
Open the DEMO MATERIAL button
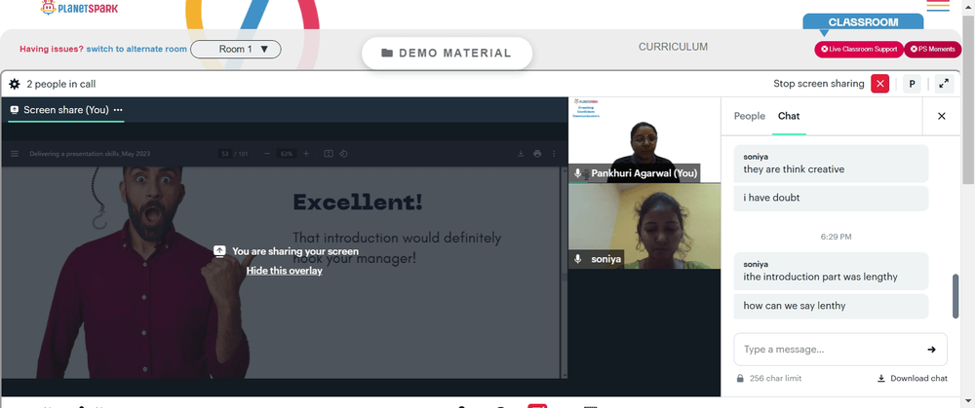448,53
